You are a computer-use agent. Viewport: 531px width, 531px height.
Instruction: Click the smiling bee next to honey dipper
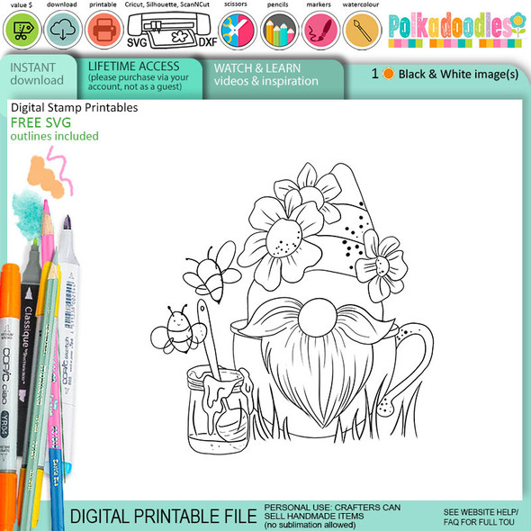tap(178, 329)
